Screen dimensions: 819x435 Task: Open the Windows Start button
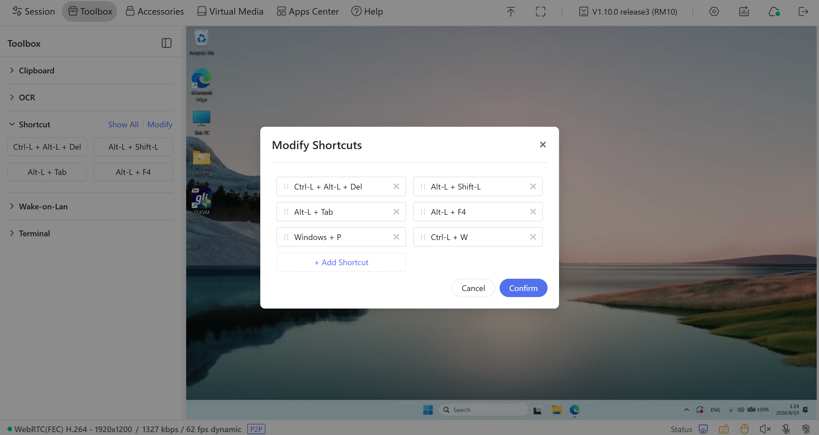click(x=428, y=410)
